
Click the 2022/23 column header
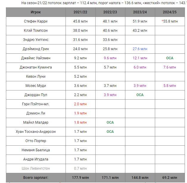(x=110, y=12)
